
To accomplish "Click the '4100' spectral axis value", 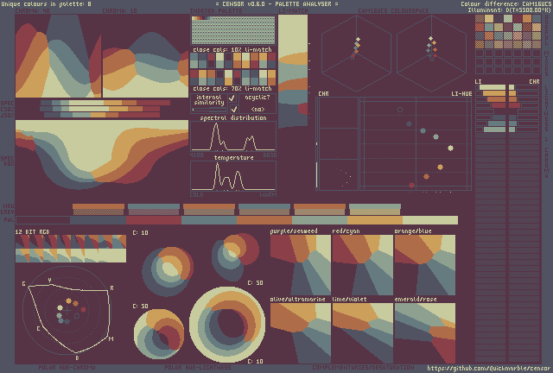I will click(196, 155).
